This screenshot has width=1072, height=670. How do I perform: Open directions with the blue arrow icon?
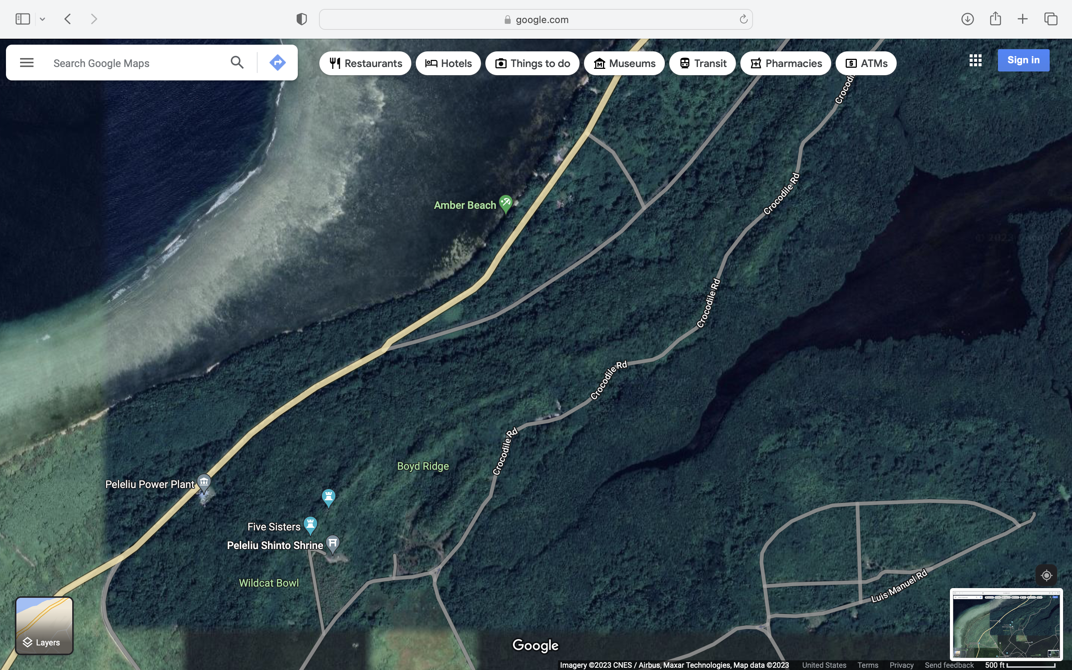[277, 63]
